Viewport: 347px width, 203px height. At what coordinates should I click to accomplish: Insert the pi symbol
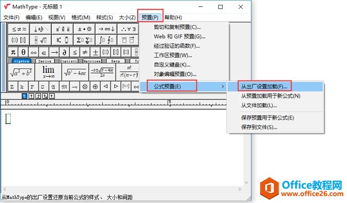[x=13, y=52]
